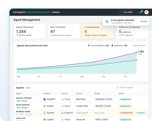Click the cloud icon in sprint-planner row
The image size is (152, 121).
[x=62, y=106]
